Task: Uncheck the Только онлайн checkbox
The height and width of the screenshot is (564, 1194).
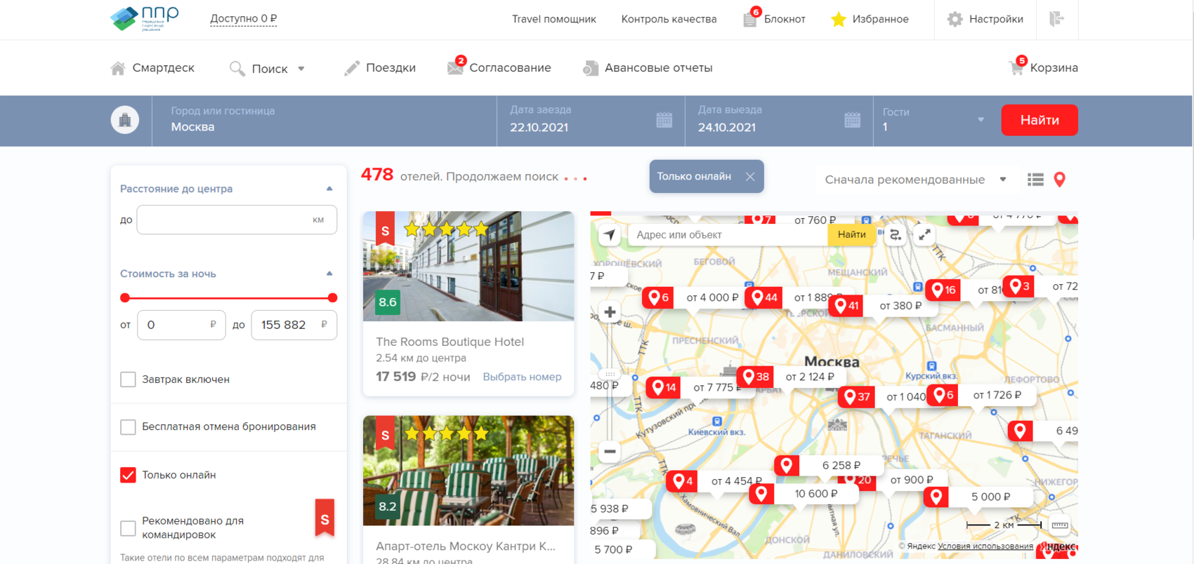Action: coord(128,475)
